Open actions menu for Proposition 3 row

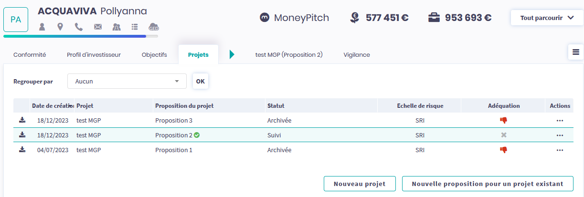(560, 121)
